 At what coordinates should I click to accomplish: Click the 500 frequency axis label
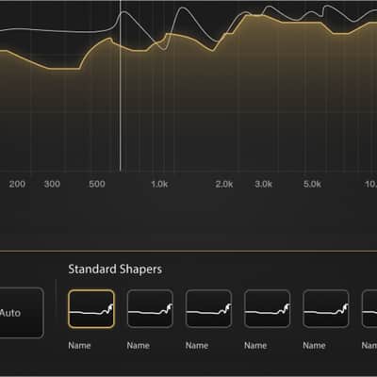[97, 184]
